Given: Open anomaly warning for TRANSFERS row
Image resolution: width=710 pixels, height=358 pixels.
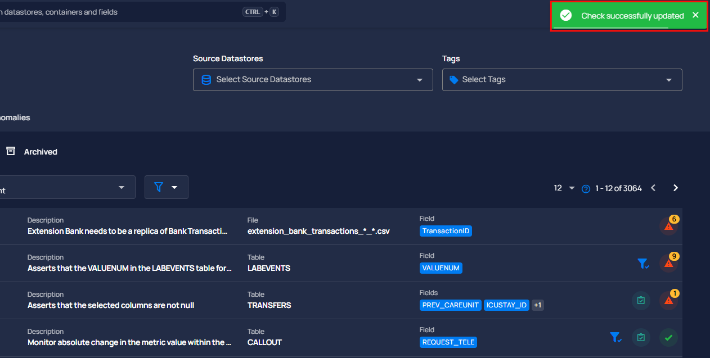Looking at the screenshot, I should tap(669, 300).
